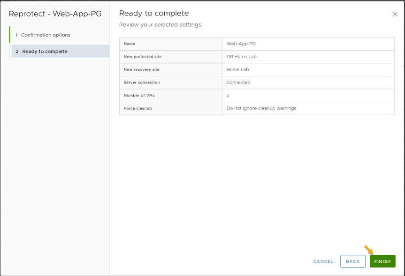405x276 pixels.
Task: Click the Home Lab recovery site value
Action: [237, 69]
